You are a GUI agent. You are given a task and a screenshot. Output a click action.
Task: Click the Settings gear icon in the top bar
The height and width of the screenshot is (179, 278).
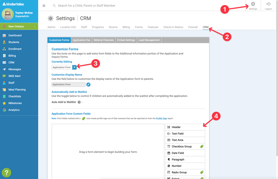tap(253, 4)
